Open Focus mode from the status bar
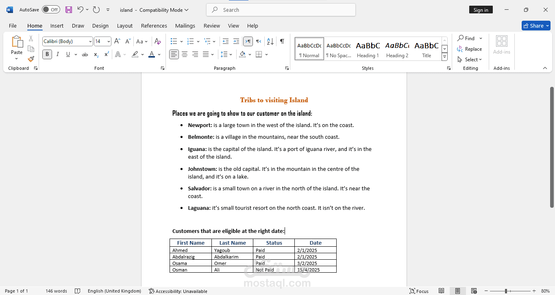Viewport: 555px width, 295px height. (x=419, y=291)
